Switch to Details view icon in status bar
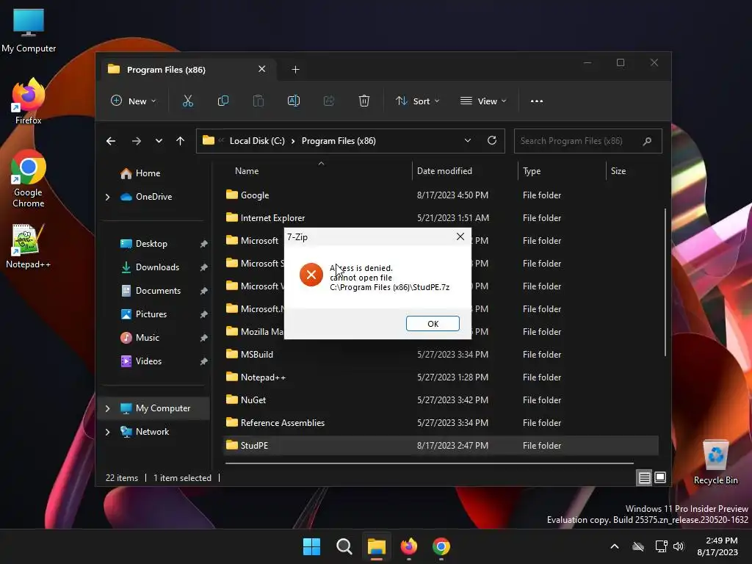The width and height of the screenshot is (752, 564). [x=644, y=477]
